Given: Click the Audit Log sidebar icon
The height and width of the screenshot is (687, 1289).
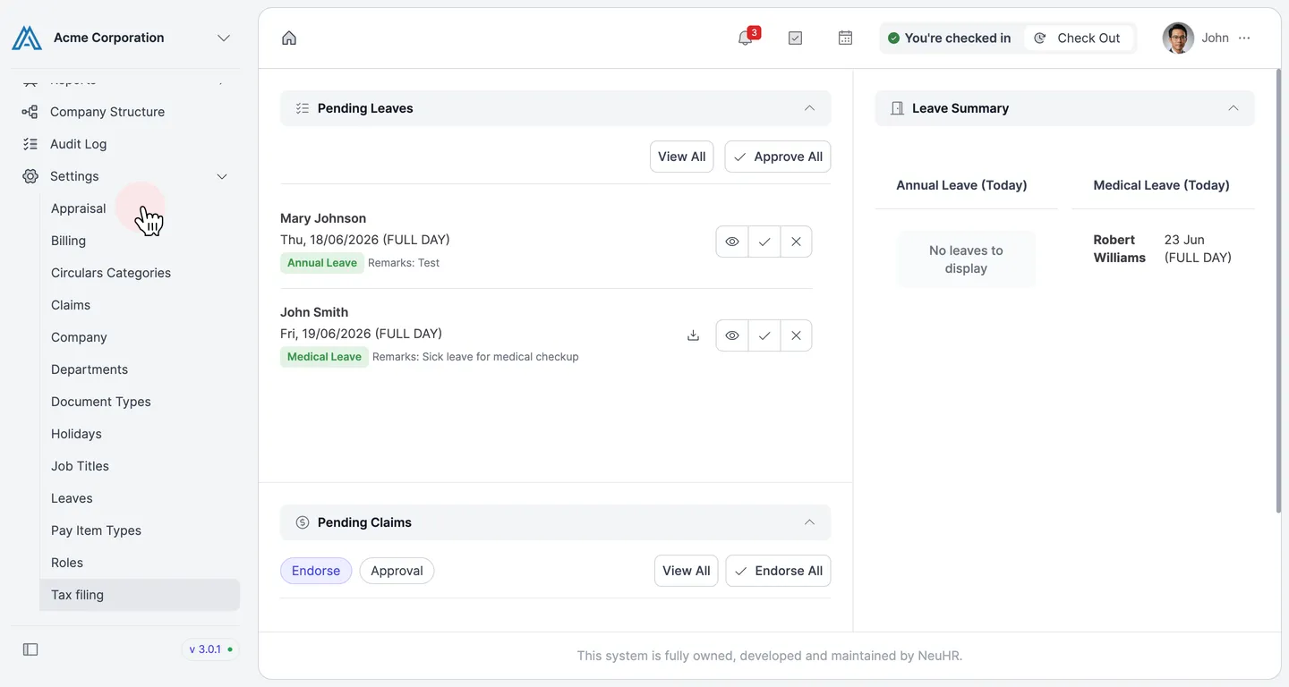Looking at the screenshot, I should tap(30, 144).
